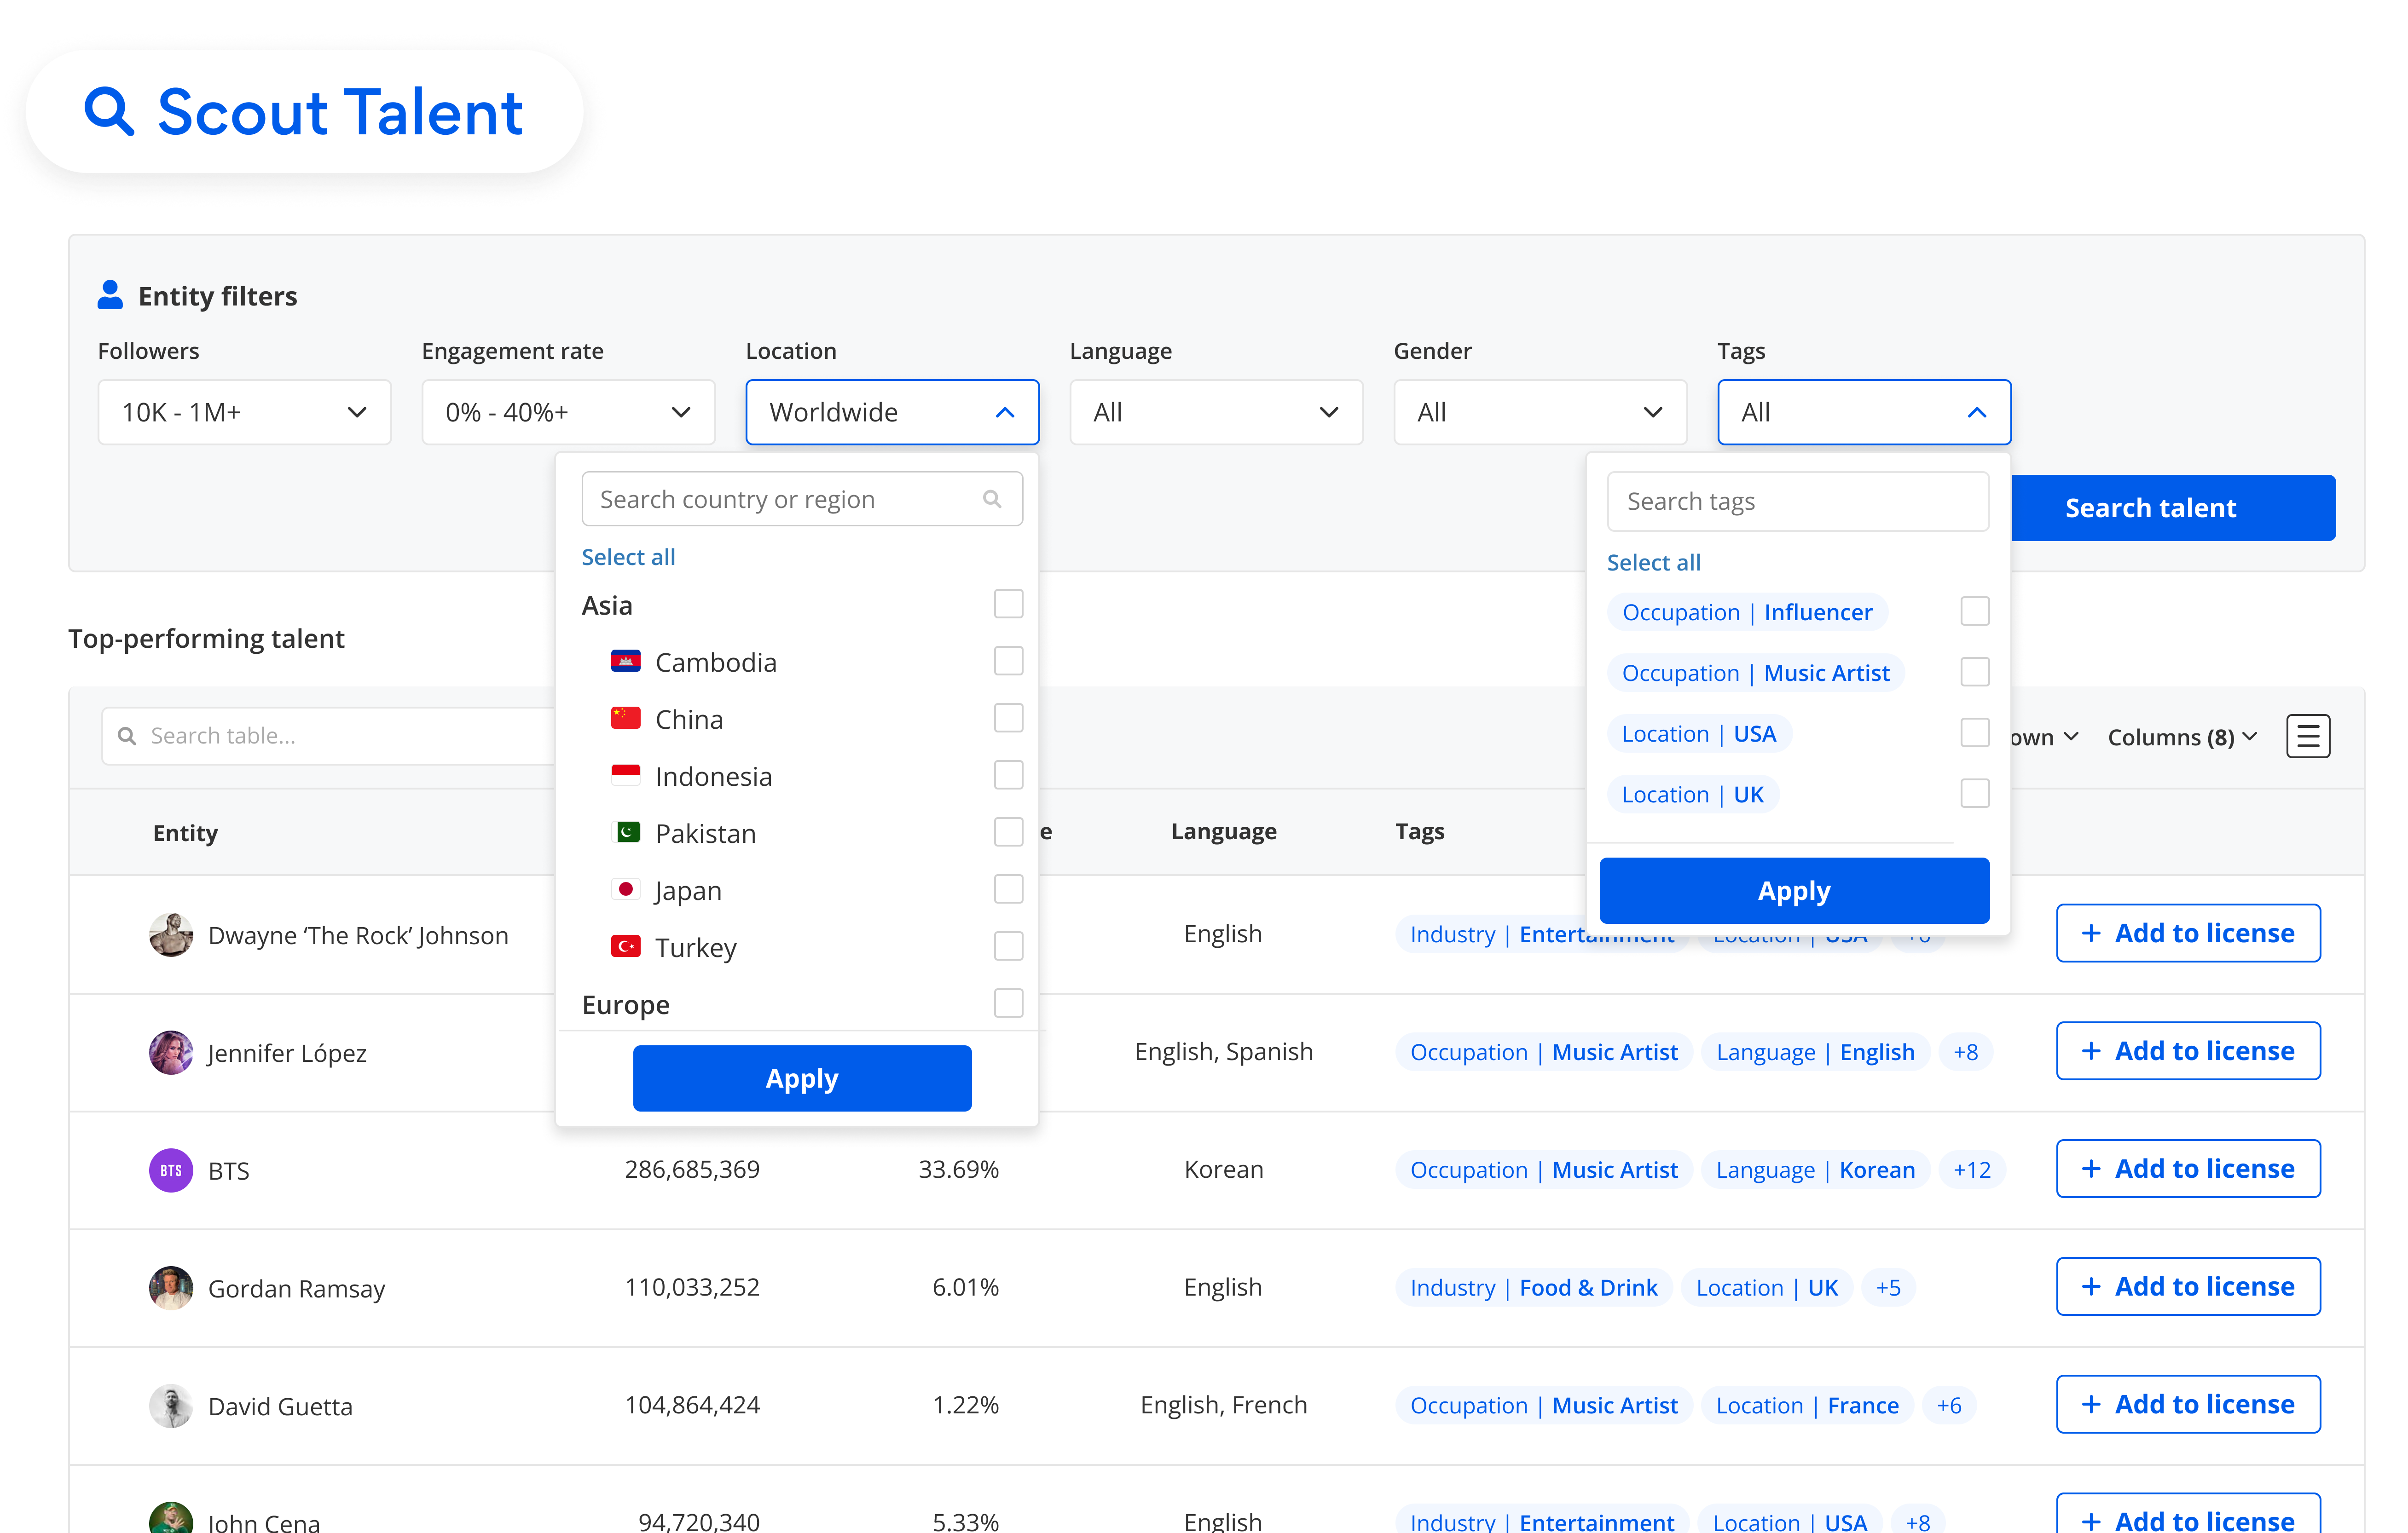Select Japan in the location list
The height and width of the screenshot is (1533, 2408).
pos(687,890)
